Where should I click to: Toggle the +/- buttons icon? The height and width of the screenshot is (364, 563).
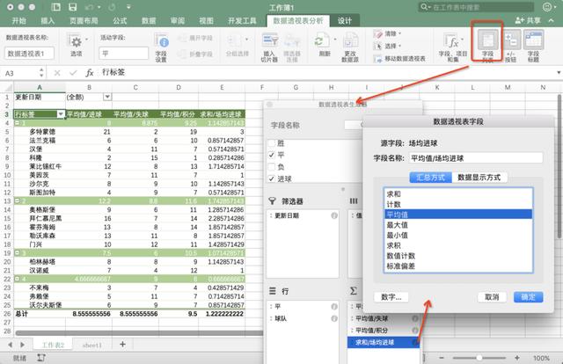(x=510, y=40)
